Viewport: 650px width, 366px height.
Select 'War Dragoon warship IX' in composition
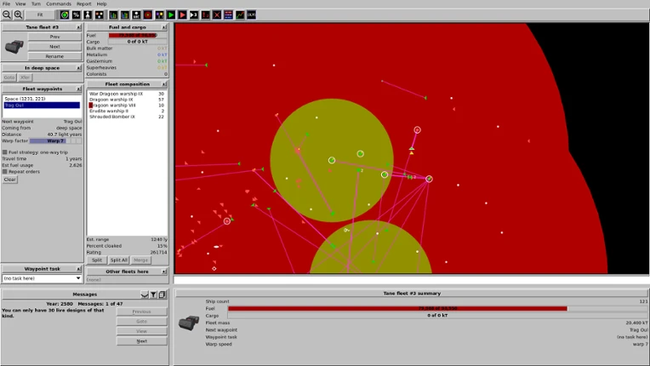pos(127,94)
